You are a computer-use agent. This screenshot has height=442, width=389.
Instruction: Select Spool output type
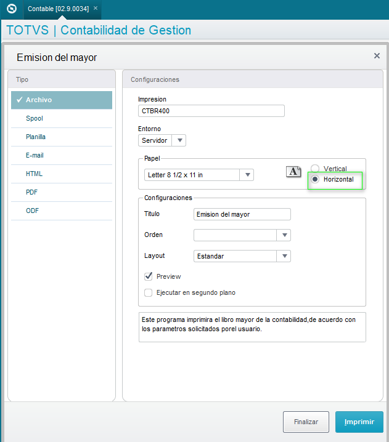point(62,118)
